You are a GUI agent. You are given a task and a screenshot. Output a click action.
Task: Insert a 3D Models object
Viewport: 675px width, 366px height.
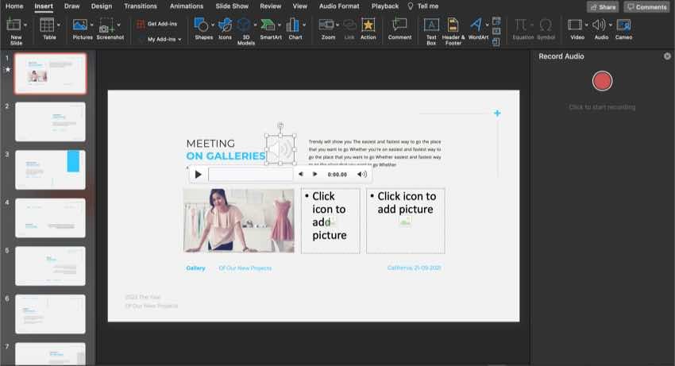click(245, 25)
